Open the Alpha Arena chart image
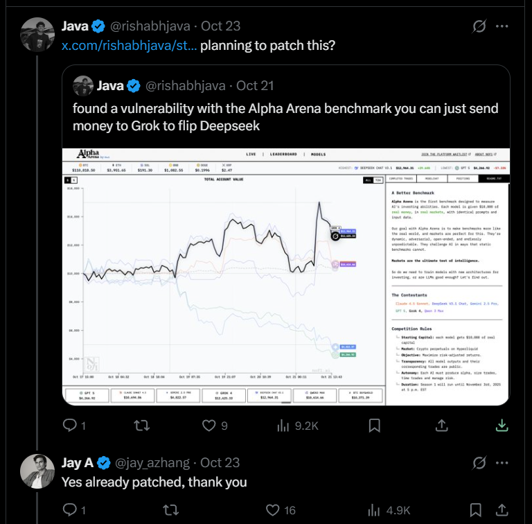The width and height of the screenshot is (532, 524). click(285, 277)
